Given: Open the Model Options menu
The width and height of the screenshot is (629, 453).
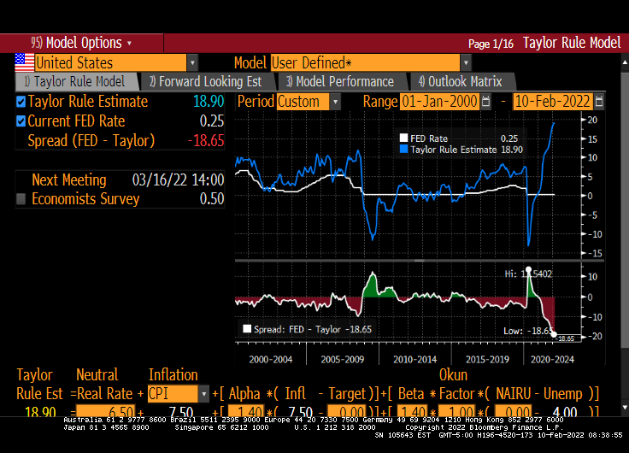Looking at the screenshot, I should click(x=82, y=43).
